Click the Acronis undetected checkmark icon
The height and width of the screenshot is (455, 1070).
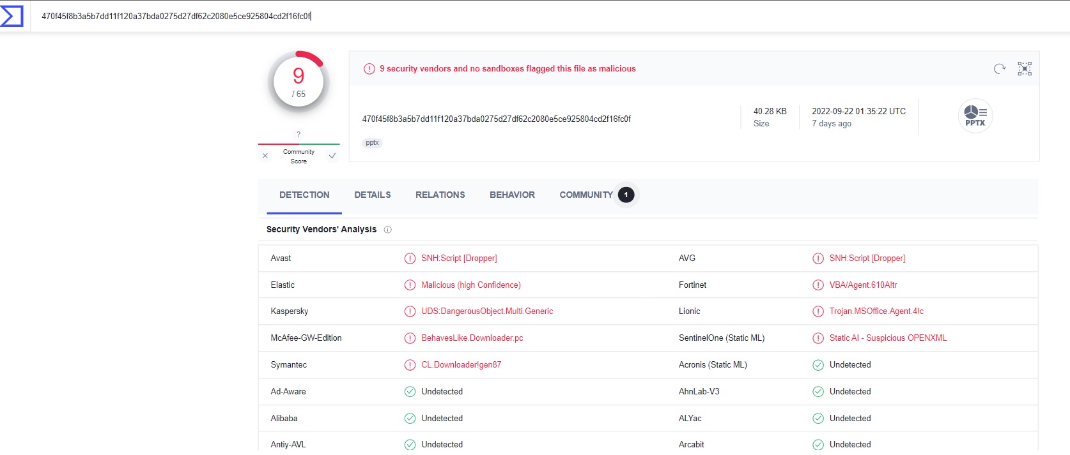tap(818, 365)
